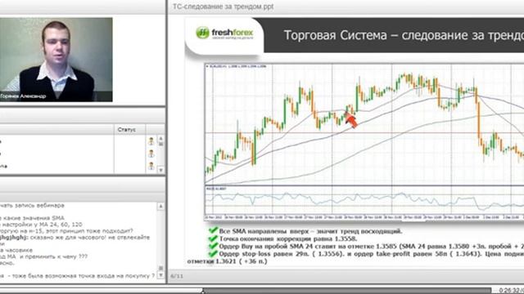Click the participant list scroll-up arrow
The image size is (524, 294).
(x=160, y=138)
